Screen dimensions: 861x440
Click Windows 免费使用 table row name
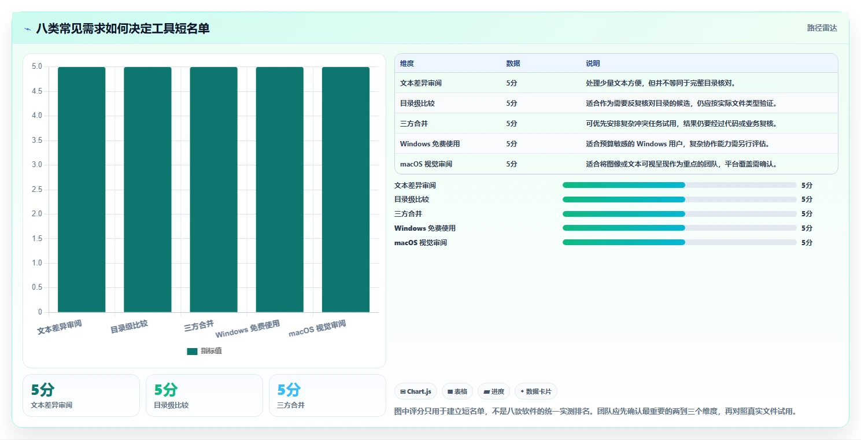[430, 144]
